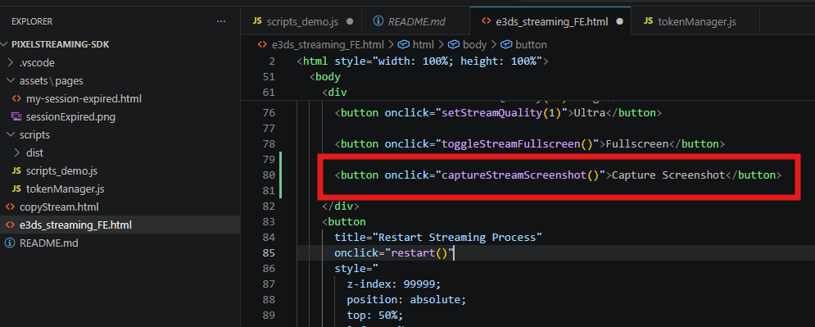Viewport: 815px width, 327px height.
Task: Select the e3ds_streaming_FE.html editor tab
Action: (x=551, y=22)
